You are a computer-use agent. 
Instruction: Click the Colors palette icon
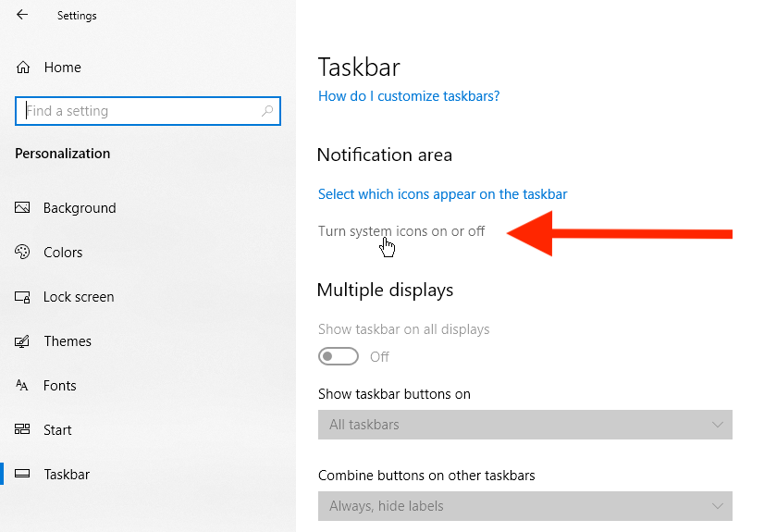pyautogui.click(x=22, y=252)
